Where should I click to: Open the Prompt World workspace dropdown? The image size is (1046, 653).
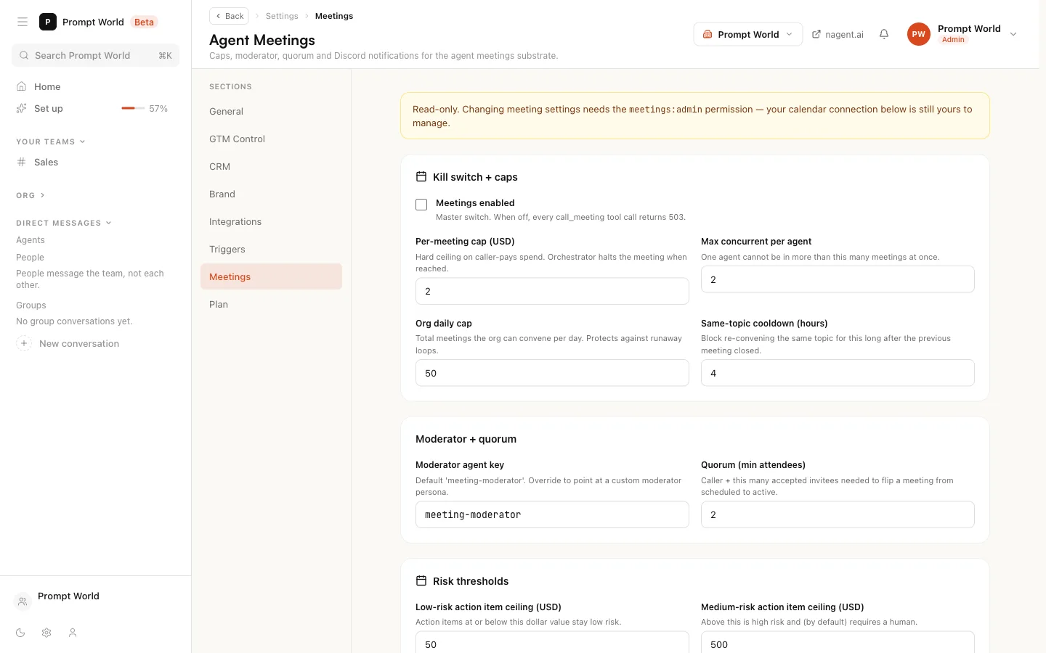[x=748, y=34]
